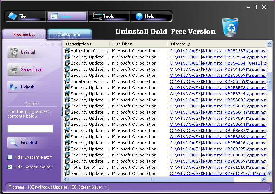Open directory link for KB956572
This screenshot has height=194, width=275.
pyautogui.click(x=218, y=88)
